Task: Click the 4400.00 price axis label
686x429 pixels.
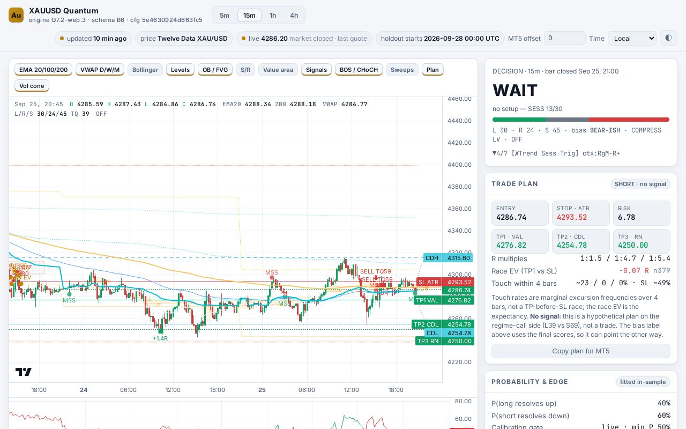Action: click(459, 165)
